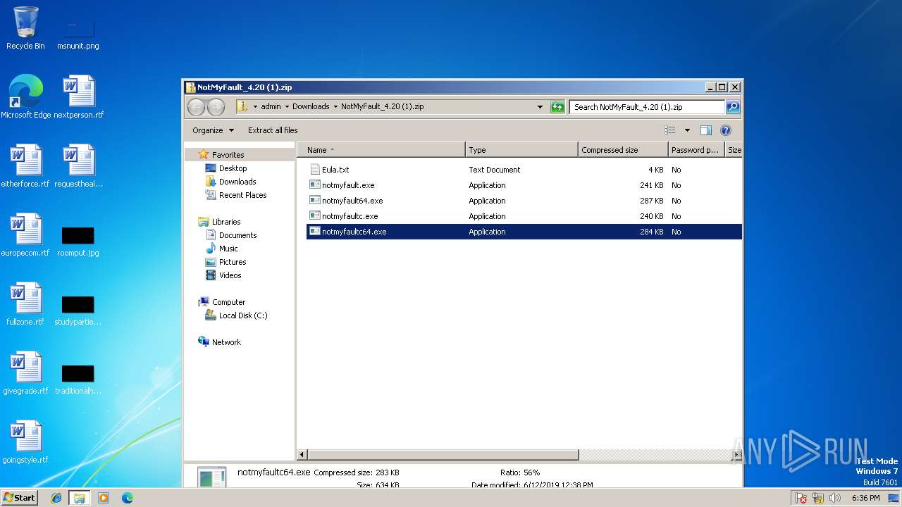
Task: Select the notmyfaultc64.exe row
Action: (x=524, y=232)
